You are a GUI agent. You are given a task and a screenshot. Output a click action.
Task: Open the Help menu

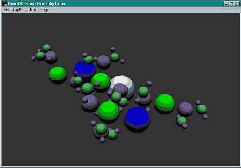(x=45, y=9)
